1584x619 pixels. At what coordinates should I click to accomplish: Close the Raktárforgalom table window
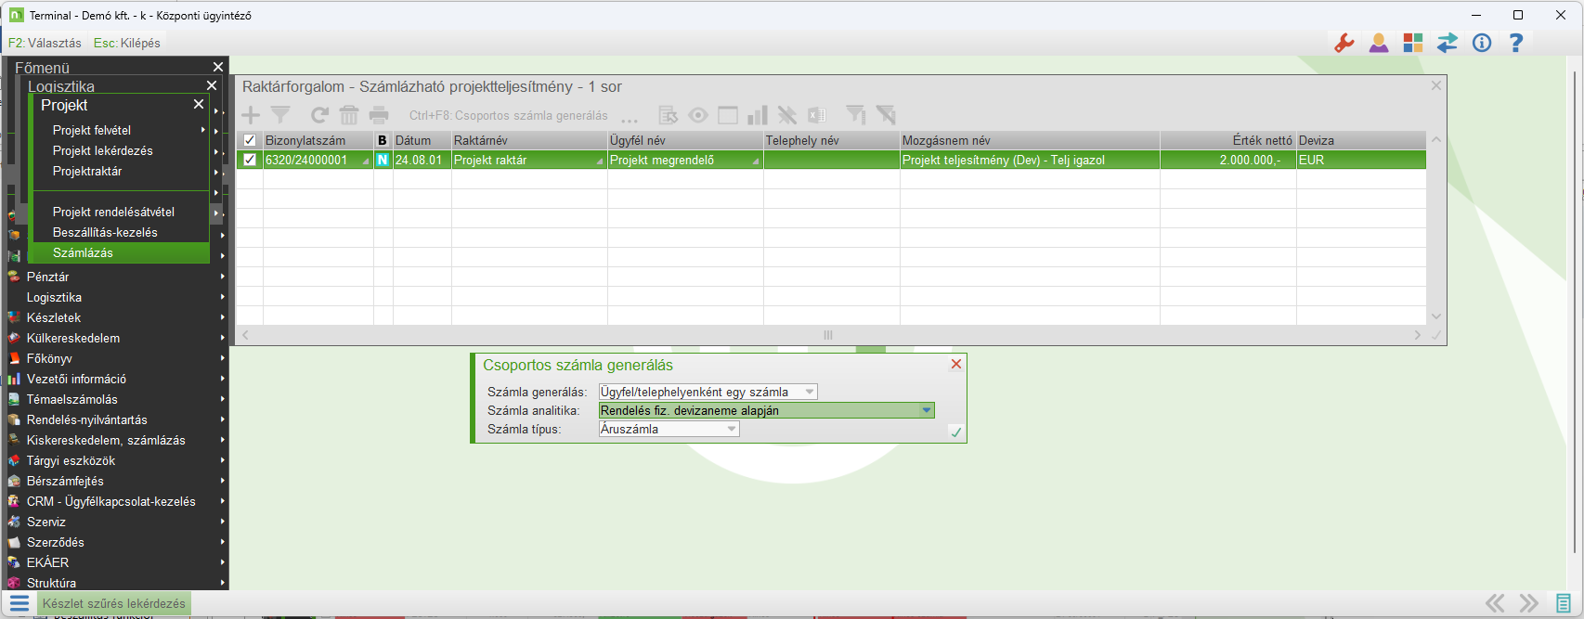coord(1436,85)
